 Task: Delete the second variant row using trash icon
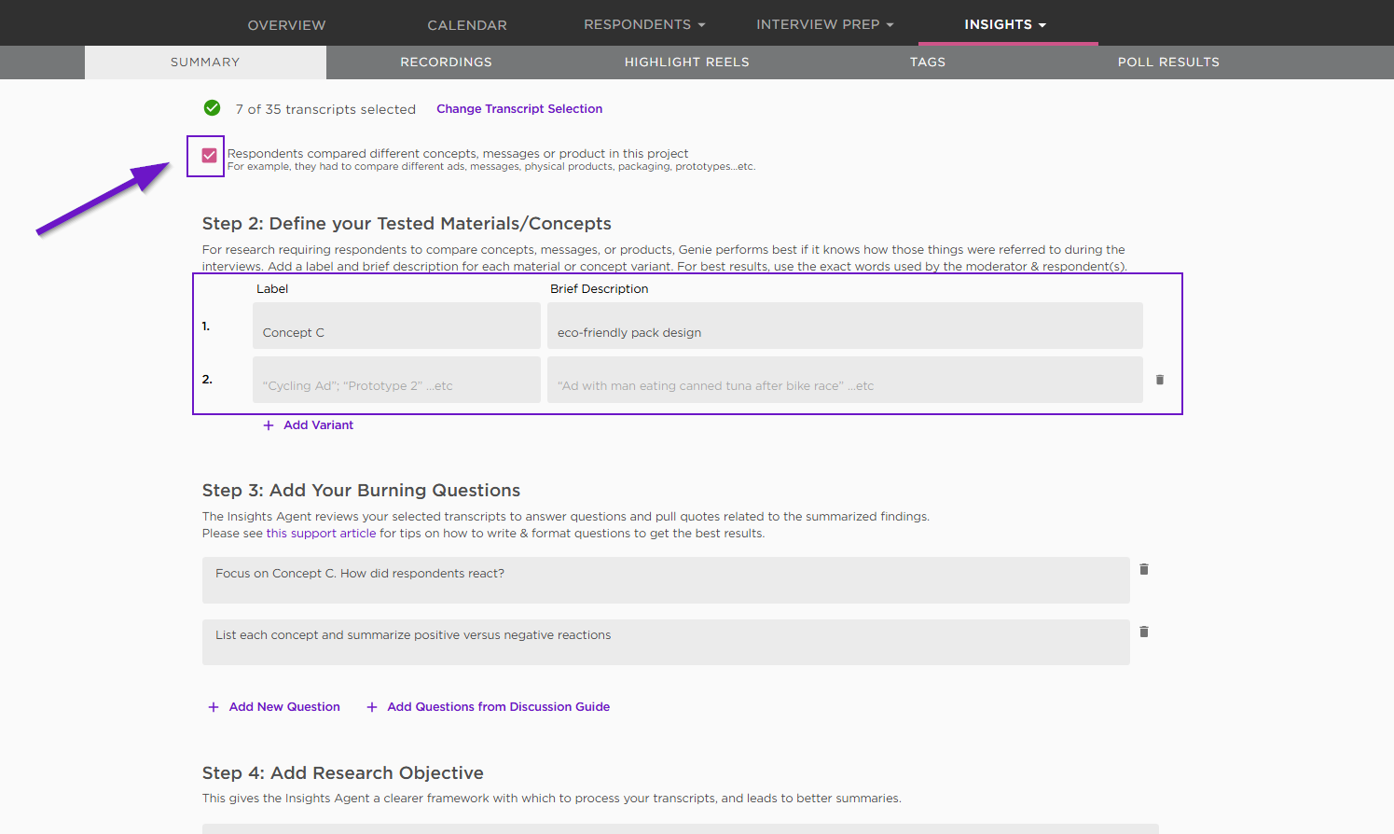(1160, 380)
